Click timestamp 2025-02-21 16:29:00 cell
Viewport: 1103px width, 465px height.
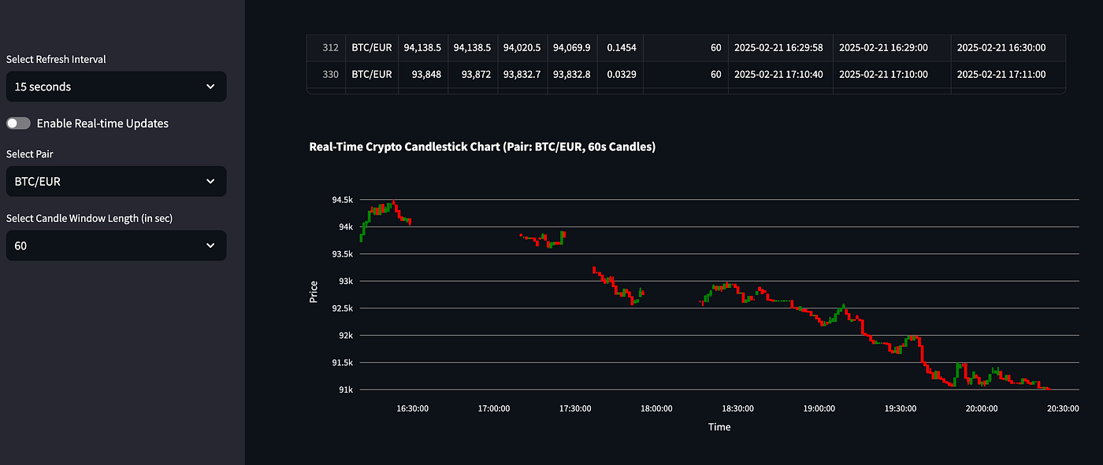[892, 48]
